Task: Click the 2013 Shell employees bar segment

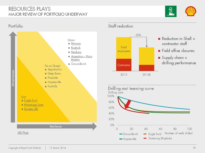Action: 124,48
